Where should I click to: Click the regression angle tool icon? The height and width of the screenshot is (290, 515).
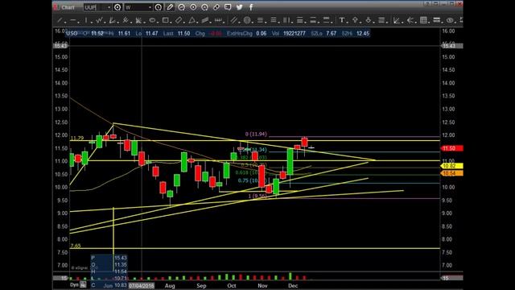click(397, 20)
